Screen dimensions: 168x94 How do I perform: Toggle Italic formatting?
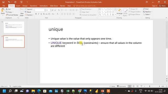tap(39, 14)
